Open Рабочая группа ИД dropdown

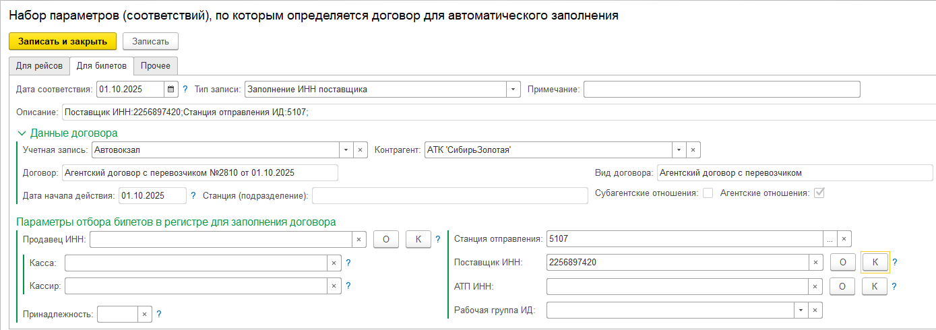pos(801,310)
